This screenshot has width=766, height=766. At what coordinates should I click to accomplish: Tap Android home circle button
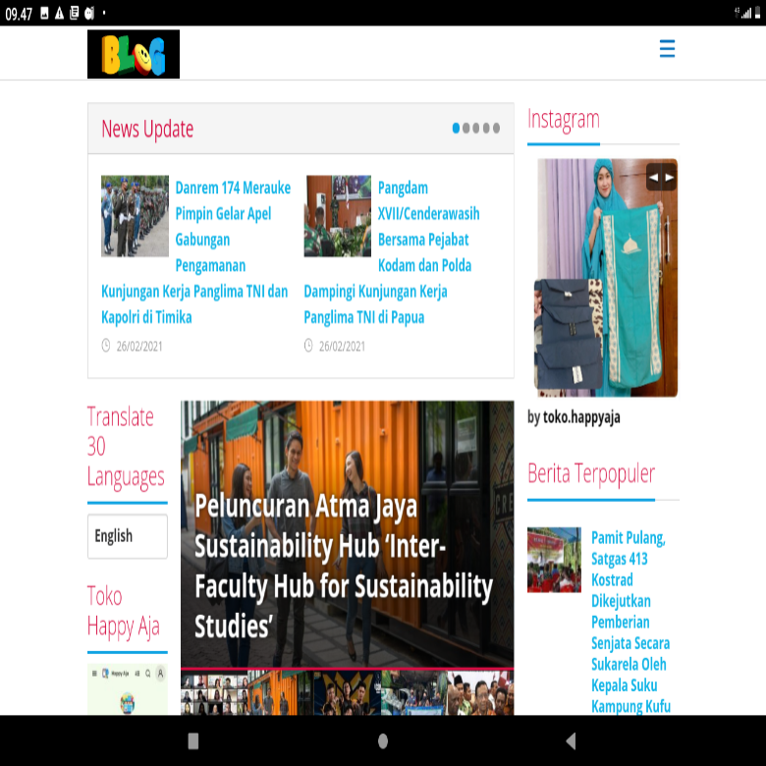click(x=383, y=741)
